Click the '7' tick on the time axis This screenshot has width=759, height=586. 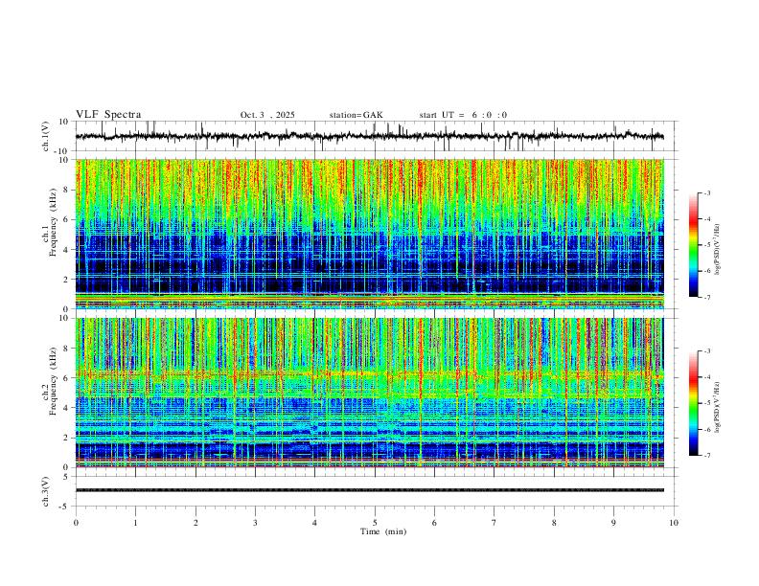click(494, 523)
